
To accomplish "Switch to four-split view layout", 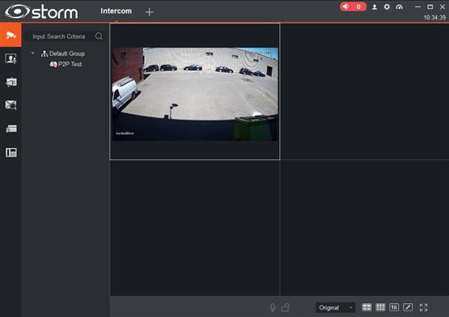I will (x=366, y=307).
